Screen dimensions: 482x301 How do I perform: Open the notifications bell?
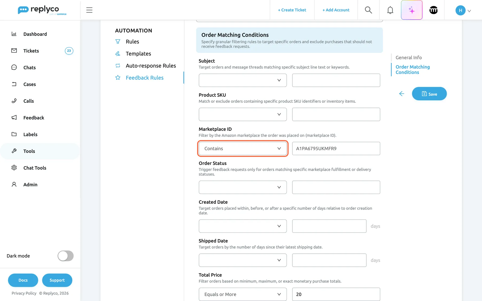pyautogui.click(x=390, y=10)
